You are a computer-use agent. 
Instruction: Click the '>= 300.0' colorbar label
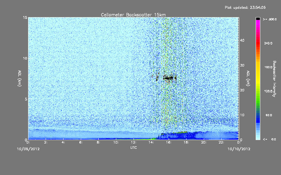click(x=270, y=19)
